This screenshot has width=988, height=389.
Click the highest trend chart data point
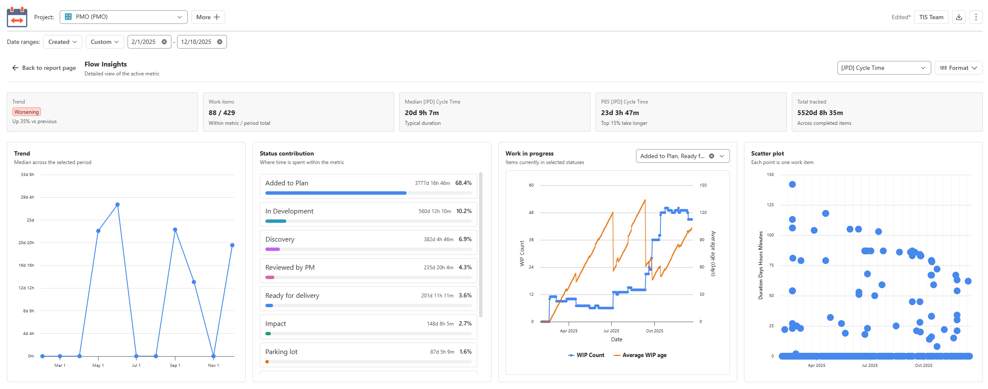coord(118,205)
